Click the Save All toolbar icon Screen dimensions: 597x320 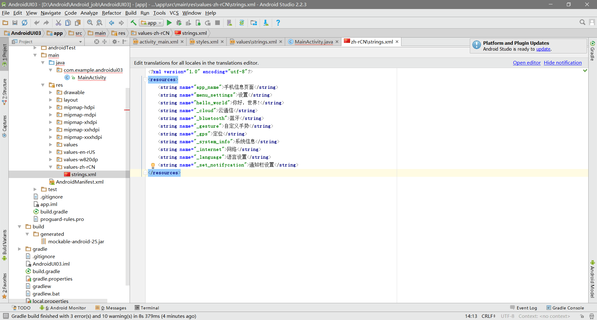pyautogui.click(x=15, y=23)
